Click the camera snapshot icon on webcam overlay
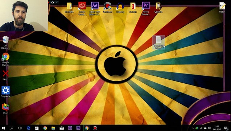Screen dimensions: 231x131 point(53,3)
